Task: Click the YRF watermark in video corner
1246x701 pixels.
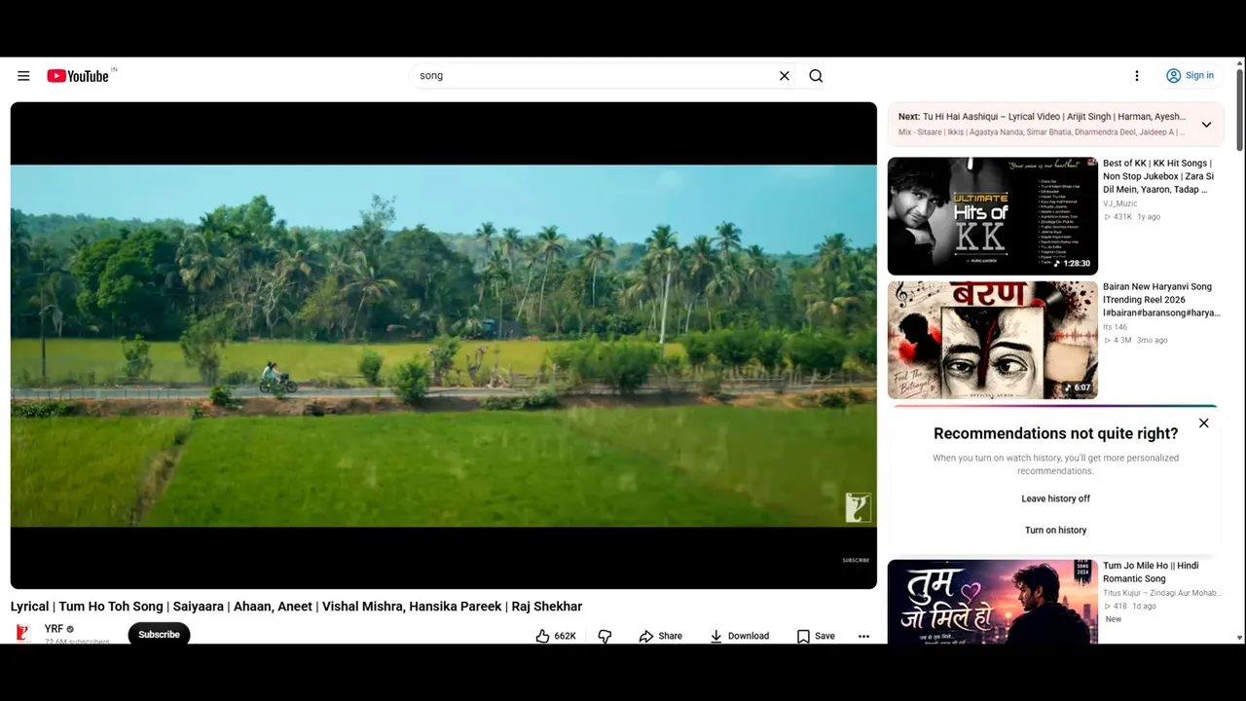Action: (857, 507)
